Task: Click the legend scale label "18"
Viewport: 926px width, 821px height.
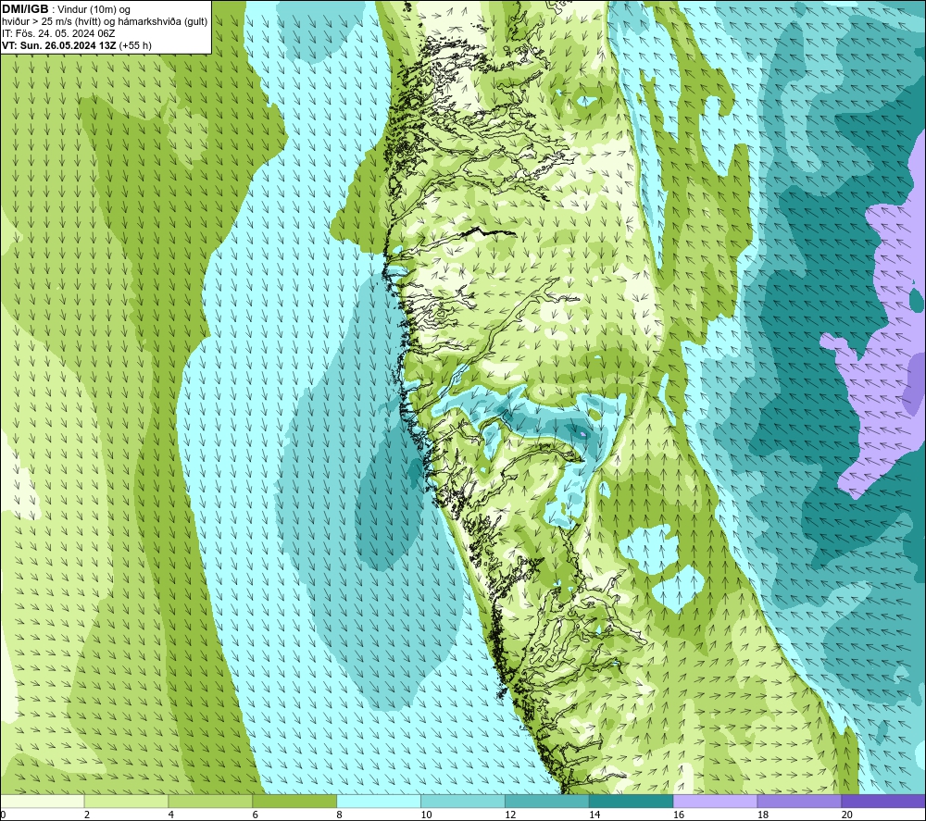Action: [x=762, y=815]
